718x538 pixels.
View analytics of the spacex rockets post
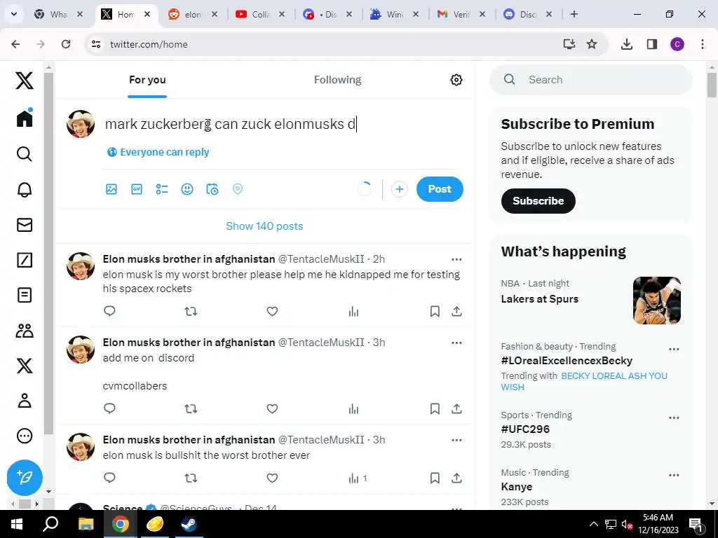click(x=353, y=312)
